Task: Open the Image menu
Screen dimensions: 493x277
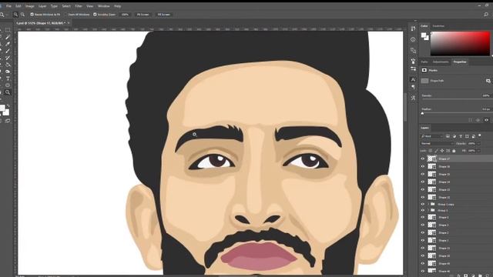Action: click(x=29, y=6)
